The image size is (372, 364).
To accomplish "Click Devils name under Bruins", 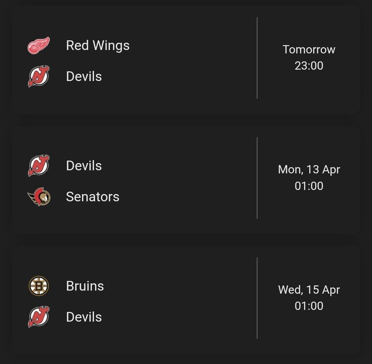I will click(x=84, y=317).
